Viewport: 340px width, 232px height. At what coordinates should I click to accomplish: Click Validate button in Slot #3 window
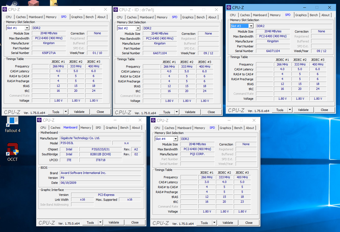[x=303, y=110]
